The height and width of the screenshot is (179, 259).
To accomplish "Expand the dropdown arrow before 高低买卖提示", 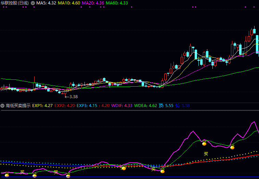I will (2, 106).
